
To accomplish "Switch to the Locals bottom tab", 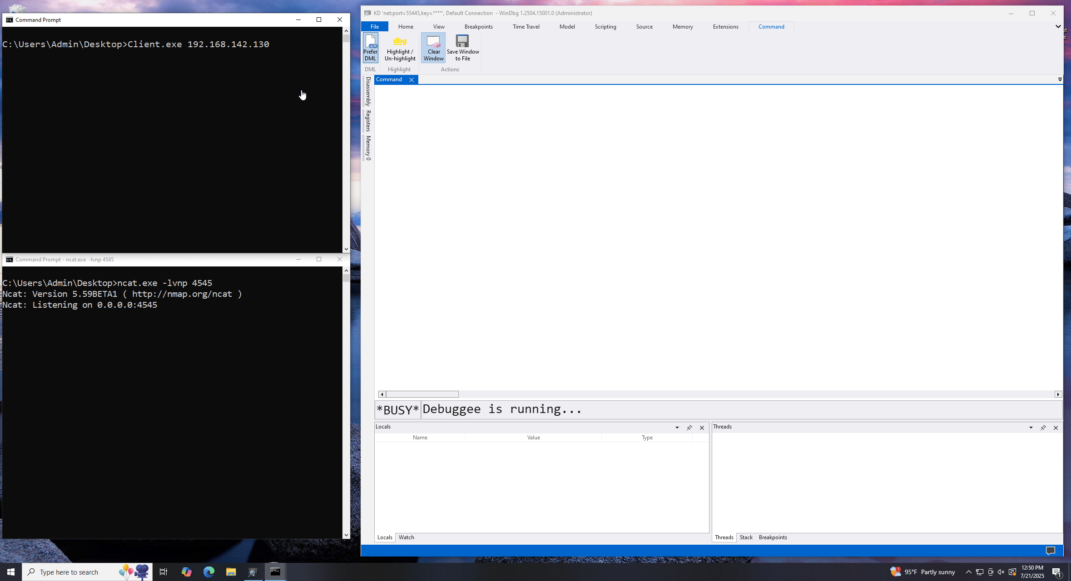I will (x=385, y=537).
